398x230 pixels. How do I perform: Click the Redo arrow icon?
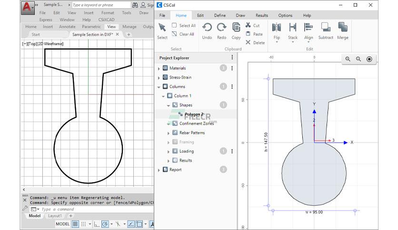pyautogui.click(x=221, y=28)
